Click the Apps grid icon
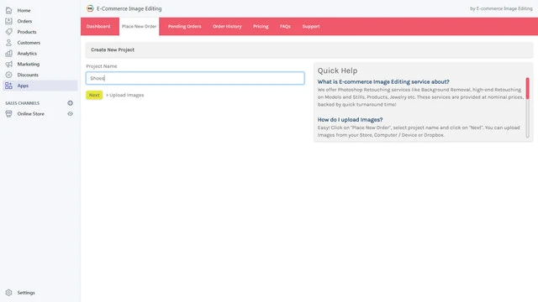The width and height of the screenshot is (538, 302). click(8, 86)
